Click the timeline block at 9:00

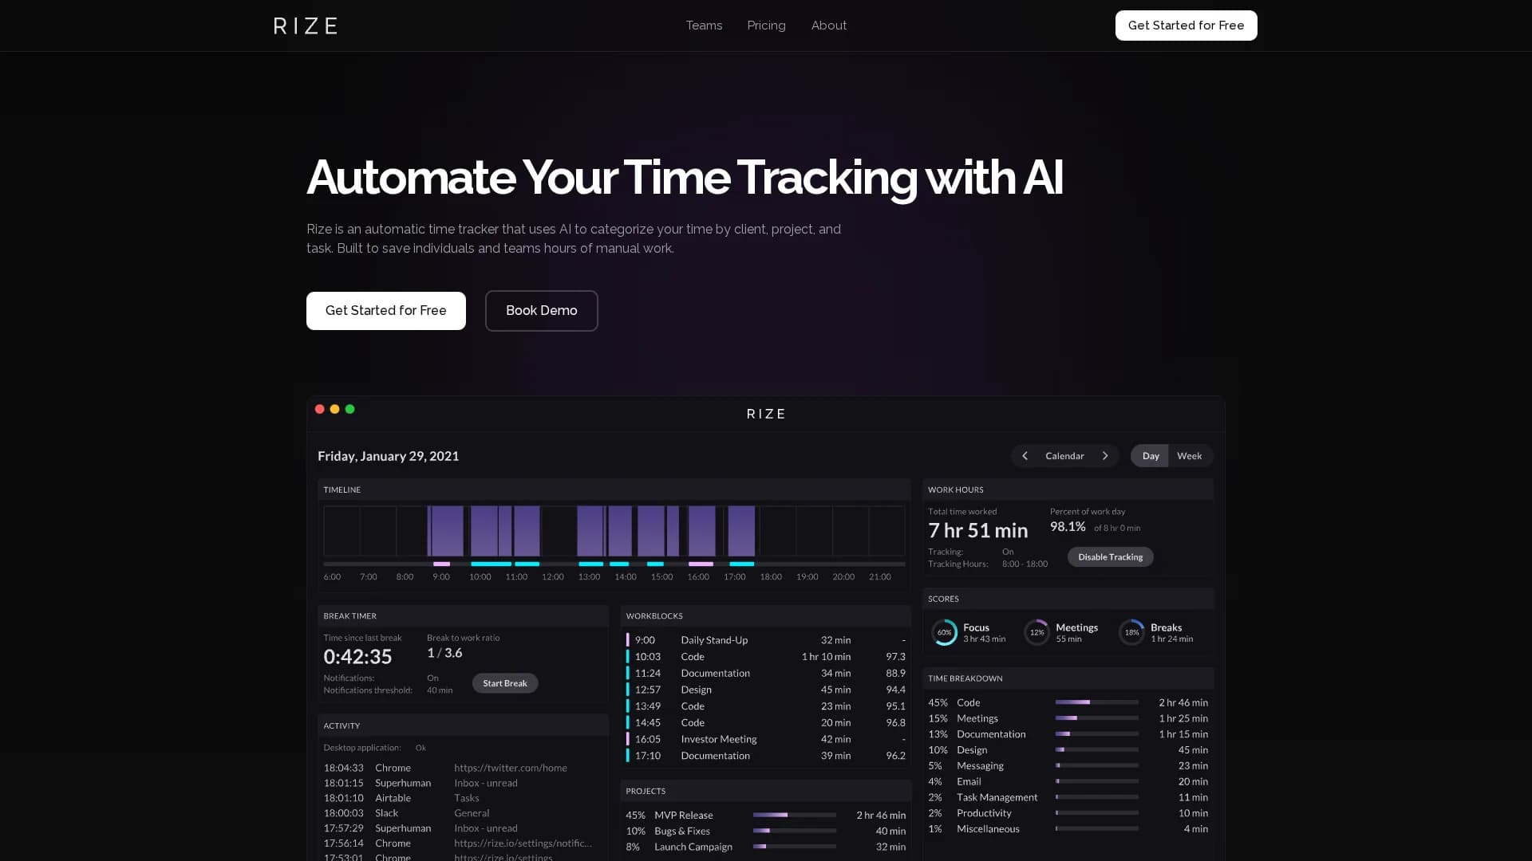446,531
